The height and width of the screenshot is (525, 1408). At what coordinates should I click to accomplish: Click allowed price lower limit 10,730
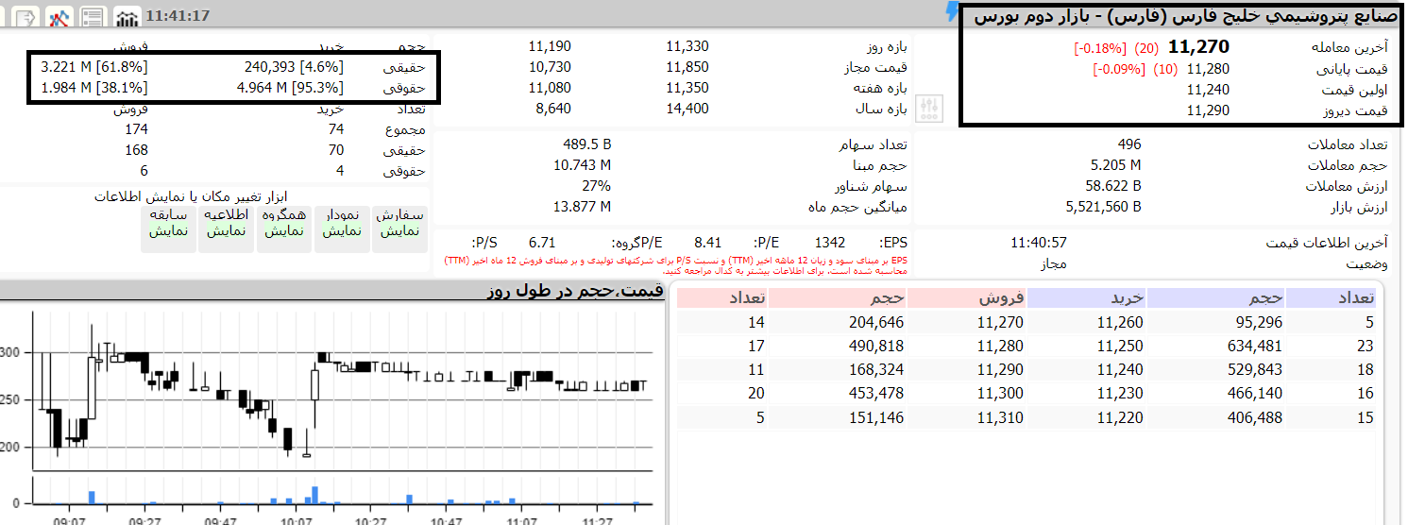coord(550,67)
